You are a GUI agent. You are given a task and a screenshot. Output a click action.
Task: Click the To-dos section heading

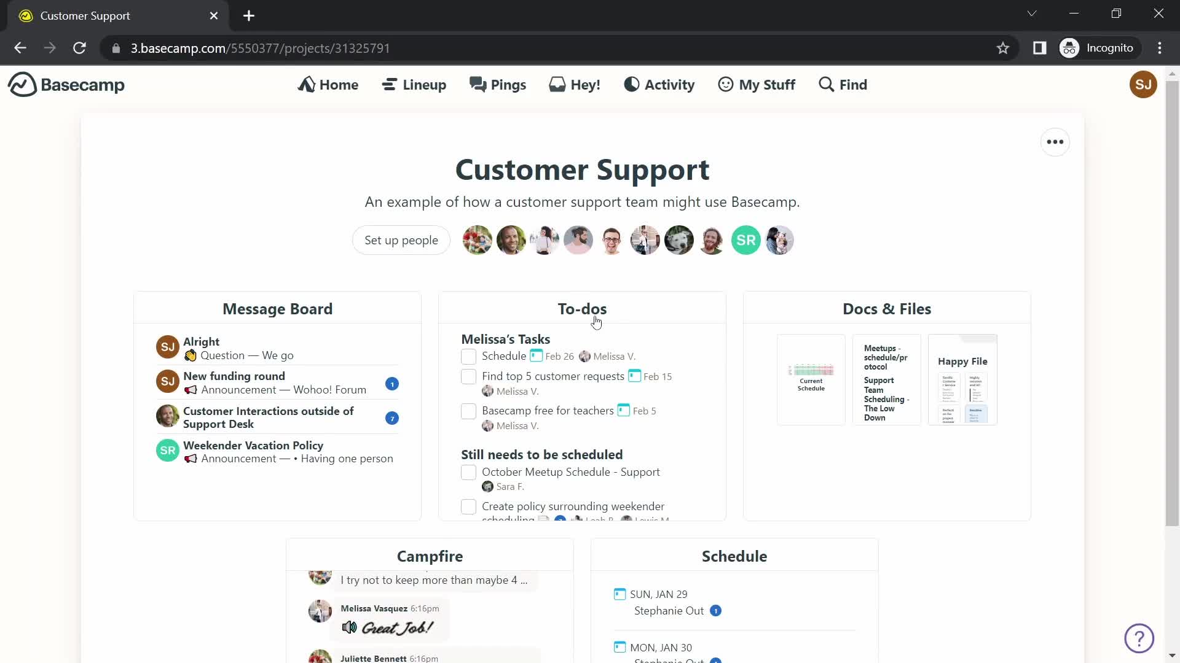tap(582, 308)
